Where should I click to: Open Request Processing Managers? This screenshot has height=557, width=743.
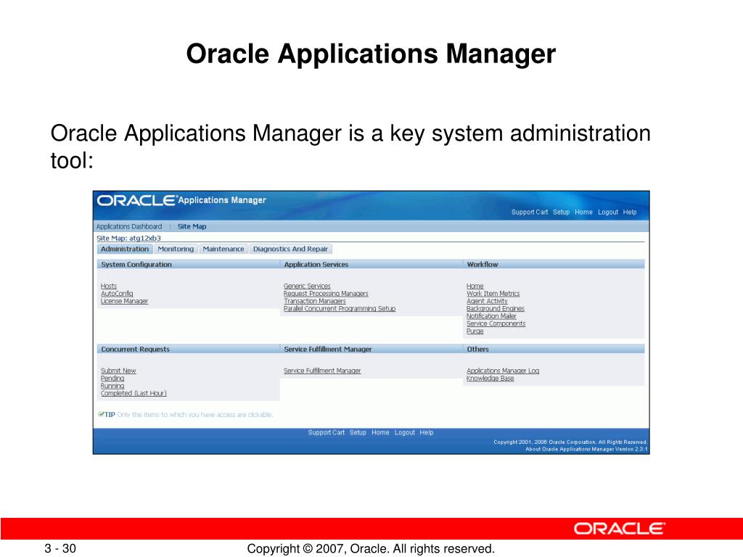(x=326, y=294)
